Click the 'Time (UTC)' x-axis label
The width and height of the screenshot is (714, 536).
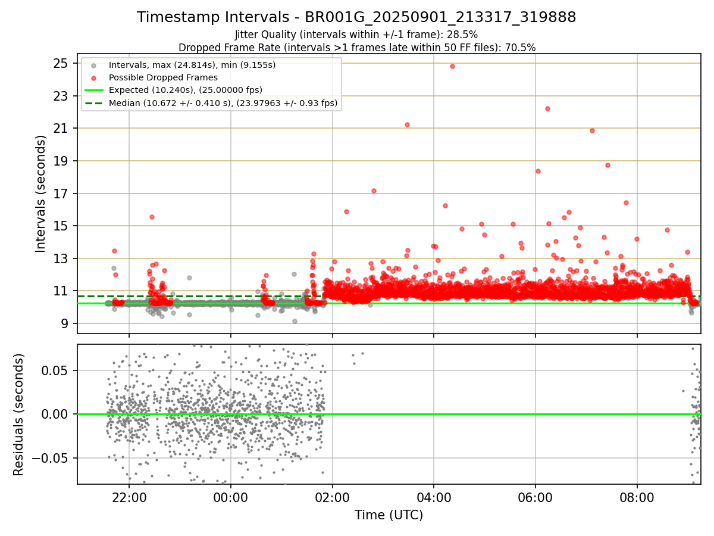coord(389,515)
